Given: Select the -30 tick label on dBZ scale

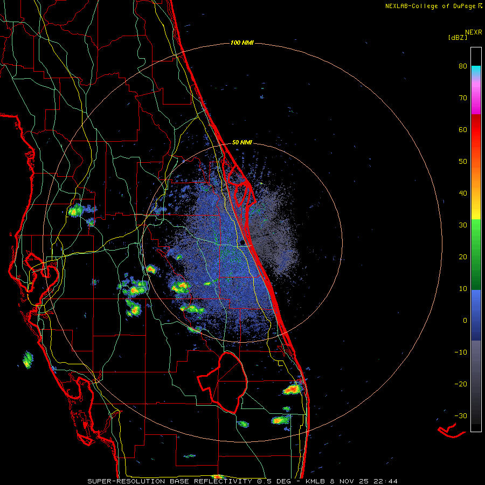Looking at the screenshot, I should tap(461, 416).
